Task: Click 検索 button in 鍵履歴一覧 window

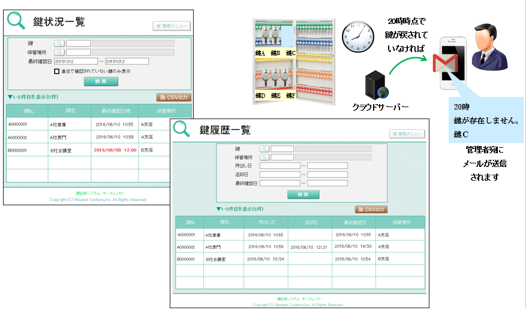Action: click(x=303, y=194)
